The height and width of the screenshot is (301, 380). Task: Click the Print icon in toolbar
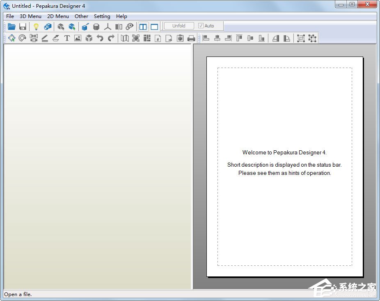tap(191, 38)
